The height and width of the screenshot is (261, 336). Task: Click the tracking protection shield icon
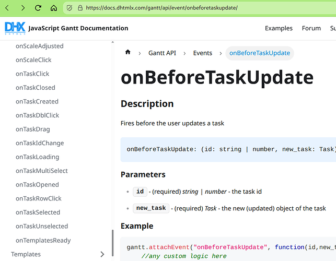point(70,8)
